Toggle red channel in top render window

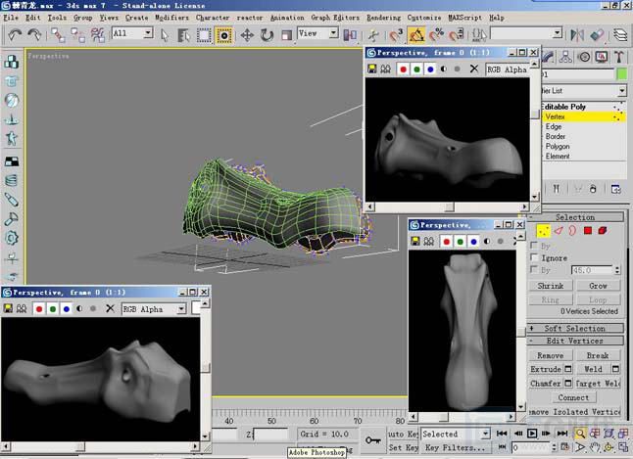(403, 69)
